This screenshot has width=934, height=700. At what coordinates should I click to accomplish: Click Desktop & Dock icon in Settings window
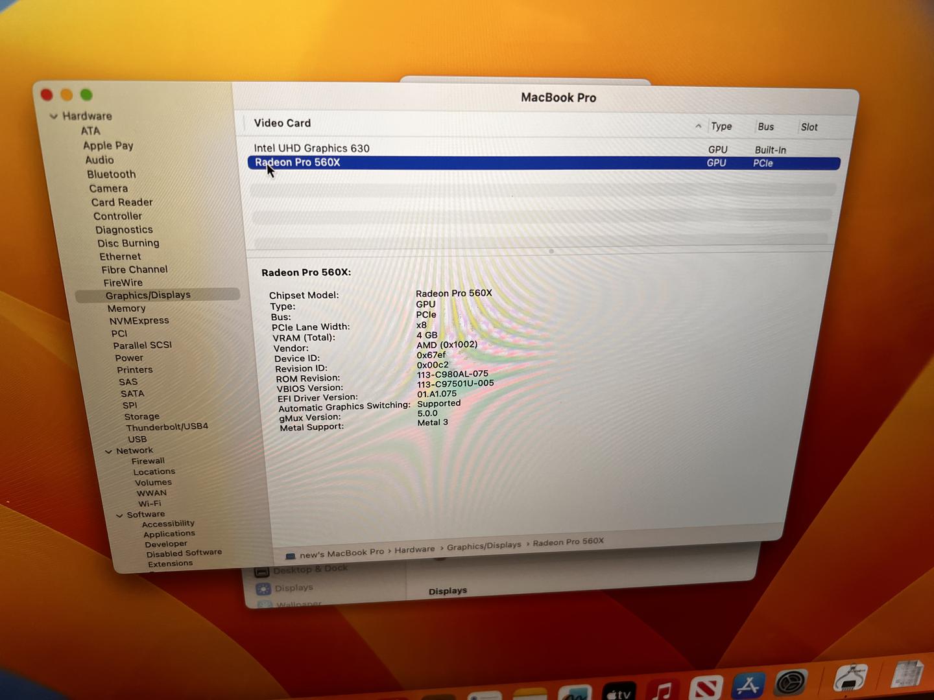261,572
